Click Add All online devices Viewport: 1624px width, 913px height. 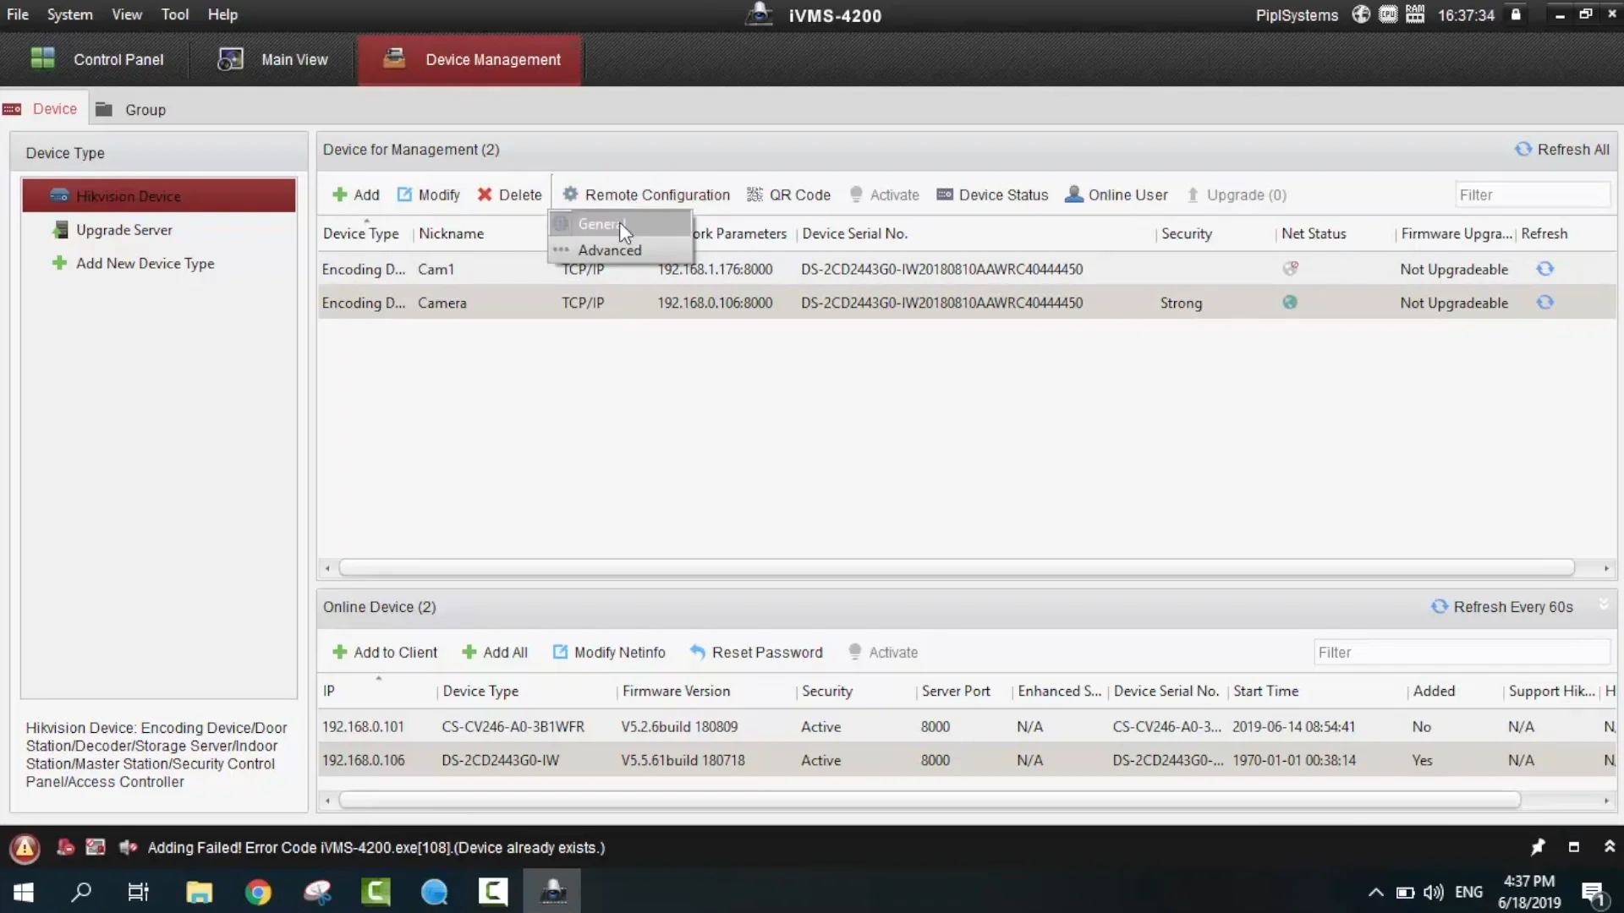(495, 653)
